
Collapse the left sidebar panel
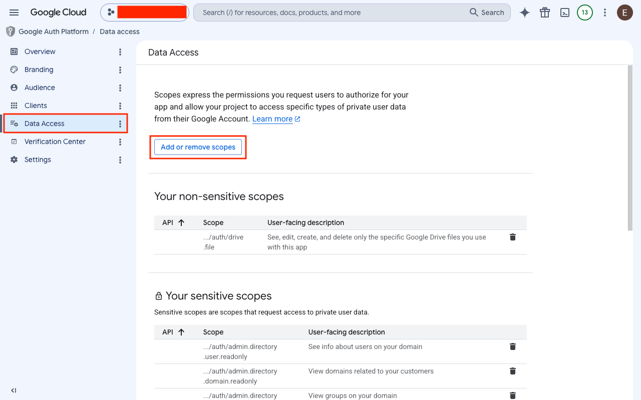pos(14,390)
